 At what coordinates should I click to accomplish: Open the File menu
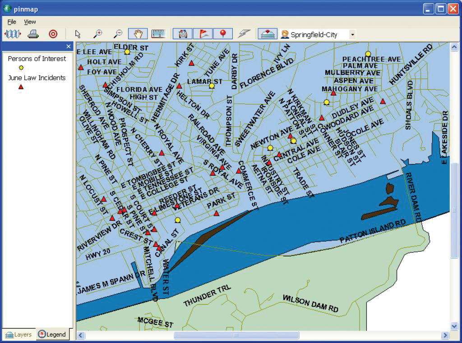(11, 22)
